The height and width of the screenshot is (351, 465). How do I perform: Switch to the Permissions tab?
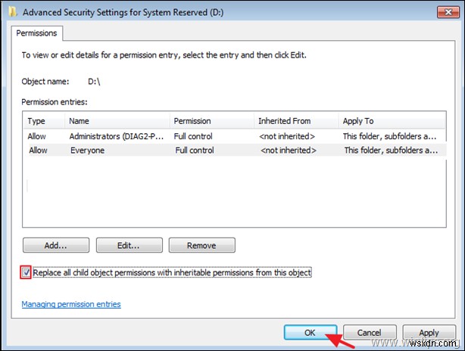point(39,33)
